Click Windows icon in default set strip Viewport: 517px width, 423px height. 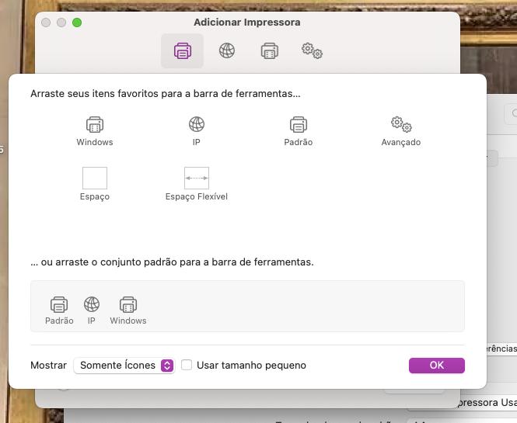coord(128,304)
